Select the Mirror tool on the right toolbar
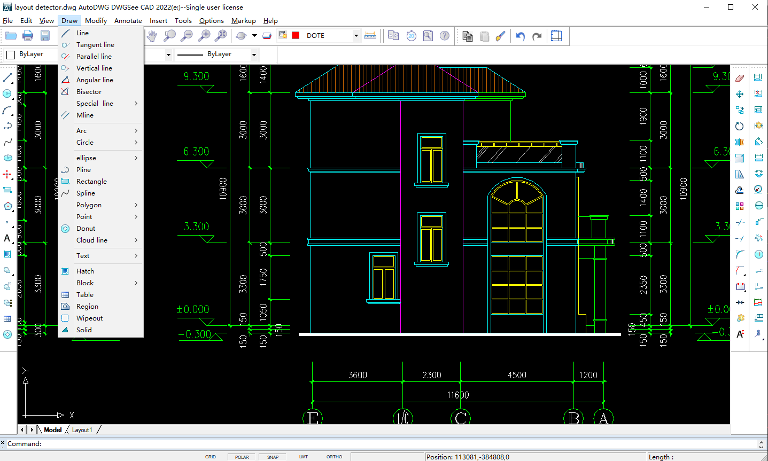 pyautogui.click(x=740, y=142)
